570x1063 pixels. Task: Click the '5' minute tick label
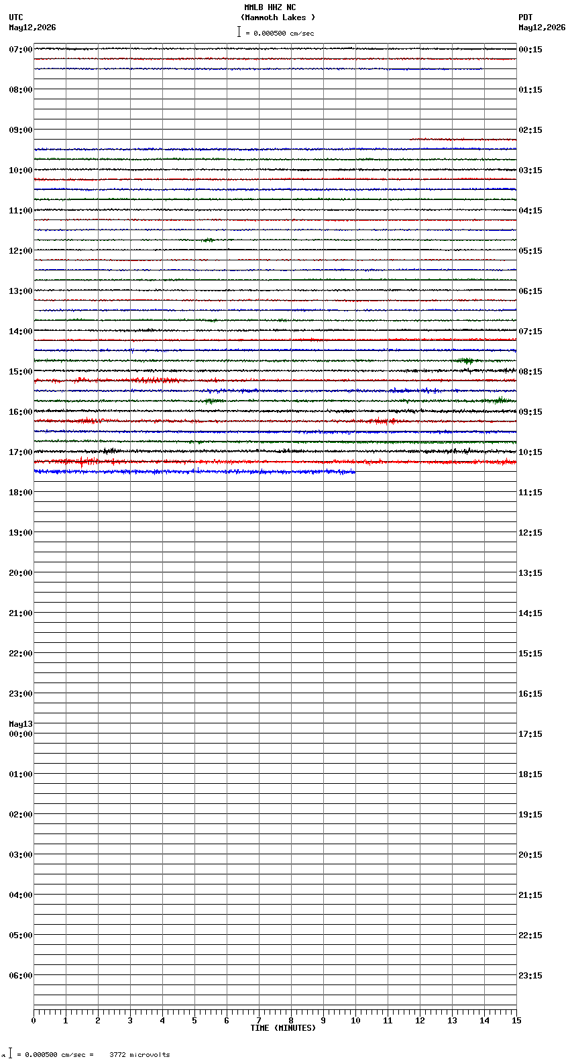194,1021
